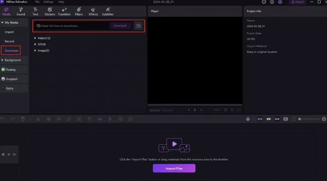Click the Import Files button
This screenshot has width=327, height=181.
point(174,168)
